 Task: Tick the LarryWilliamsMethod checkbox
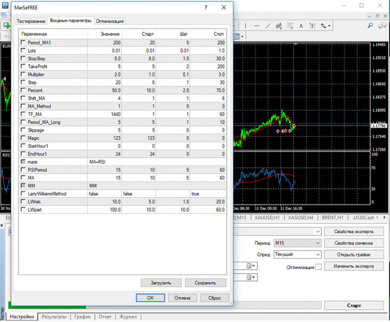(x=23, y=193)
